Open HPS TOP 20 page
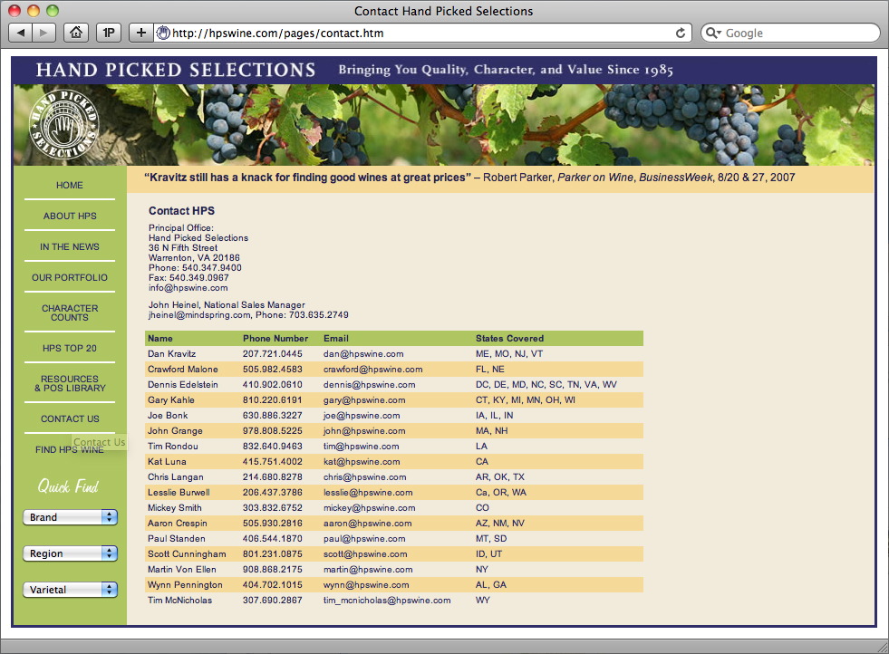 (70, 348)
